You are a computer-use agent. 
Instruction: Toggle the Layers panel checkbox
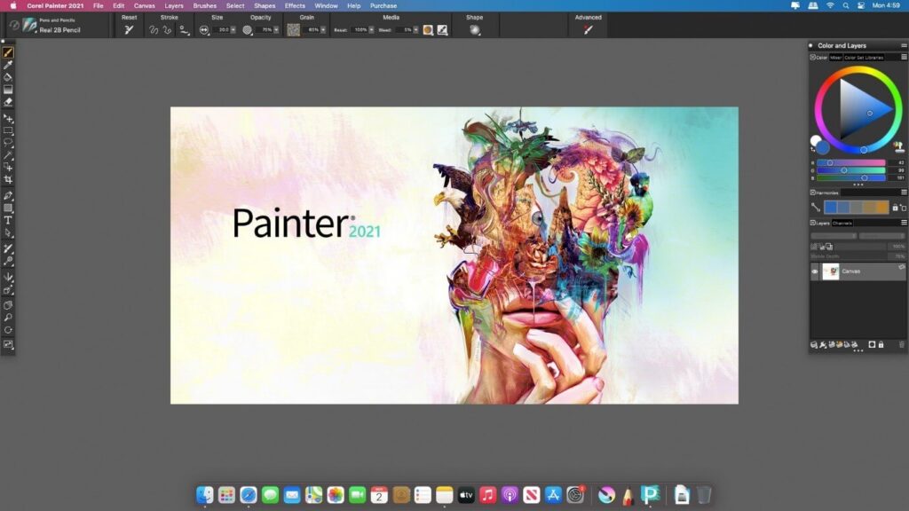[x=813, y=223]
